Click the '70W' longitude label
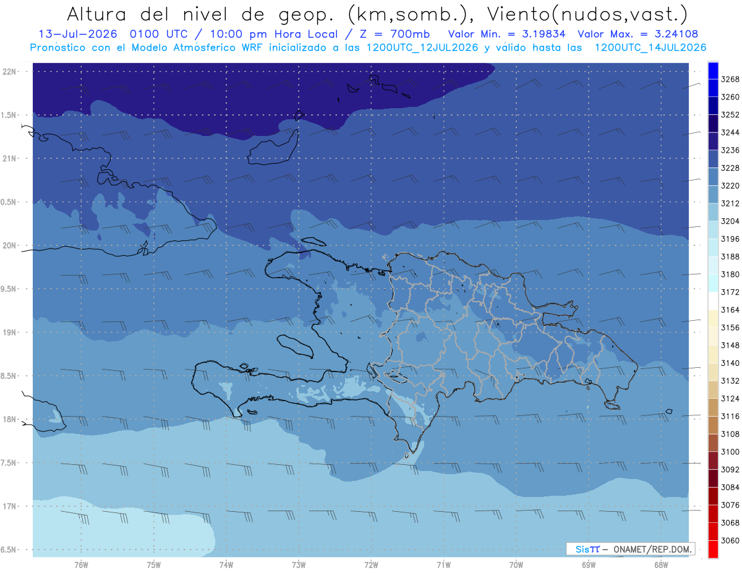742x573 pixels. (516, 565)
